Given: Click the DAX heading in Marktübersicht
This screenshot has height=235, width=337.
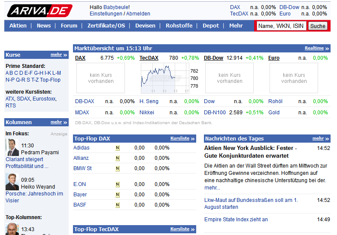Looking at the screenshot, I should (80, 58).
